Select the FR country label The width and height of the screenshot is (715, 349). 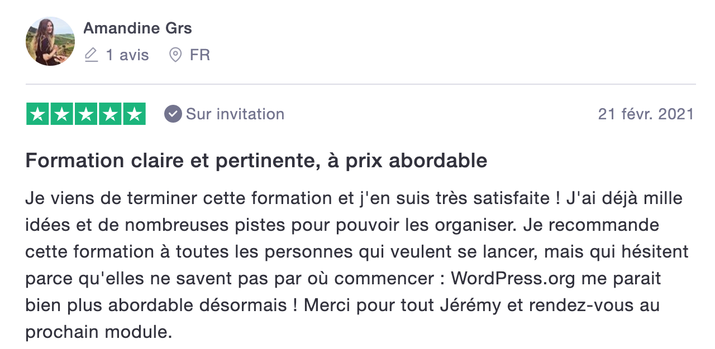click(200, 55)
